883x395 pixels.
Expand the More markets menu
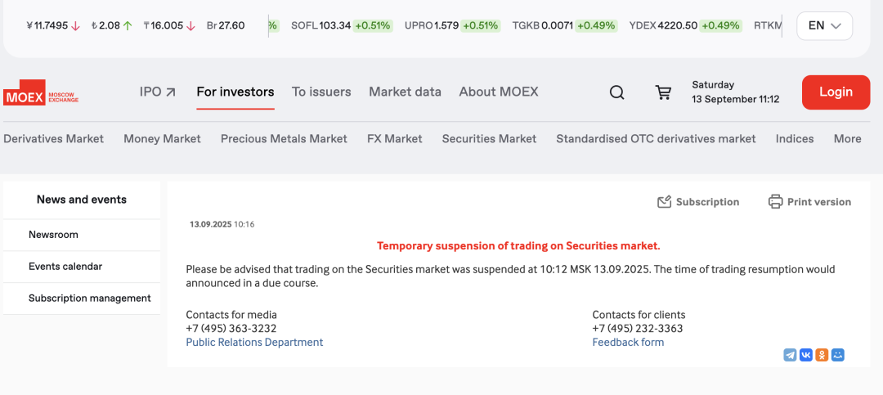(847, 139)
